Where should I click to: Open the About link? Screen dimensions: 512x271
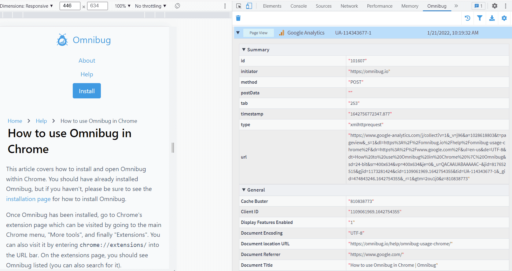(x=87, y=60)
